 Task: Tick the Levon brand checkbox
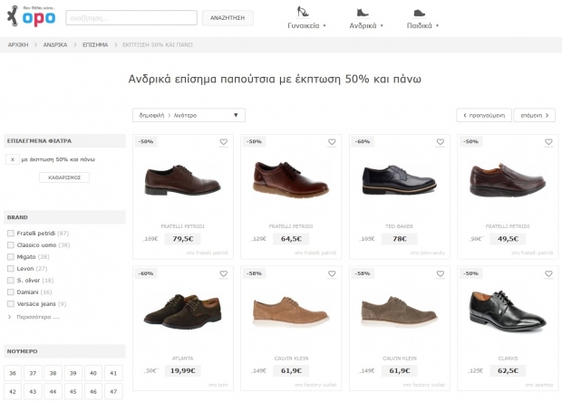tap(11, 269)
